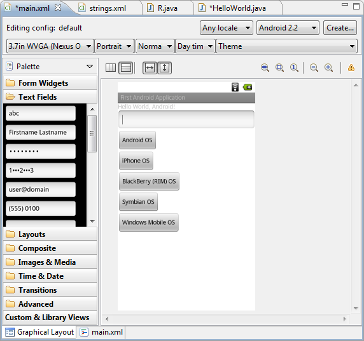
Task: Open Custom & Library Views section
Action: tap(50, 318)
